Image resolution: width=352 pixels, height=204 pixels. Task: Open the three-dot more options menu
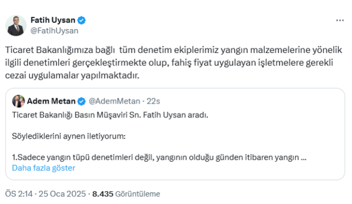340,20
